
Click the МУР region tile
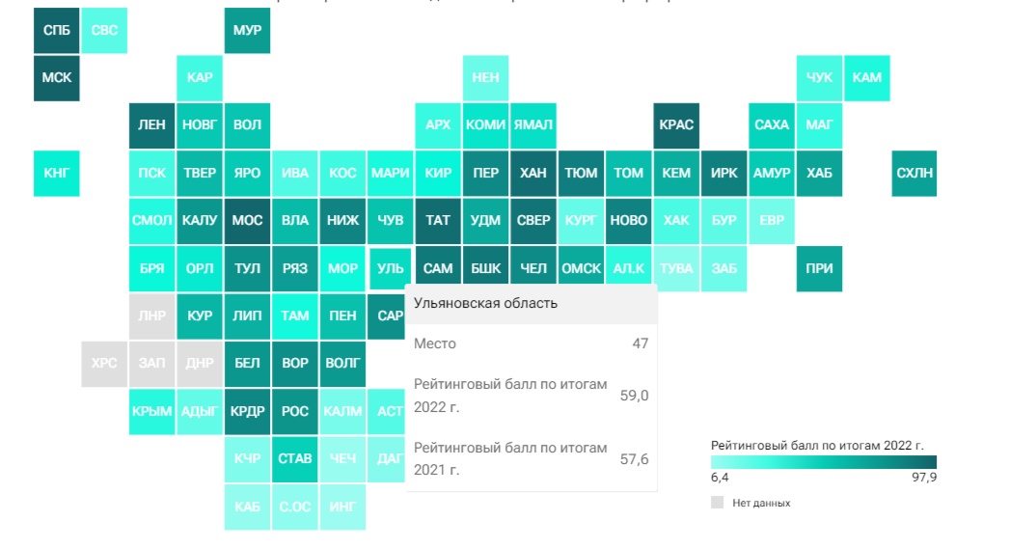click(x=248, y=30)
